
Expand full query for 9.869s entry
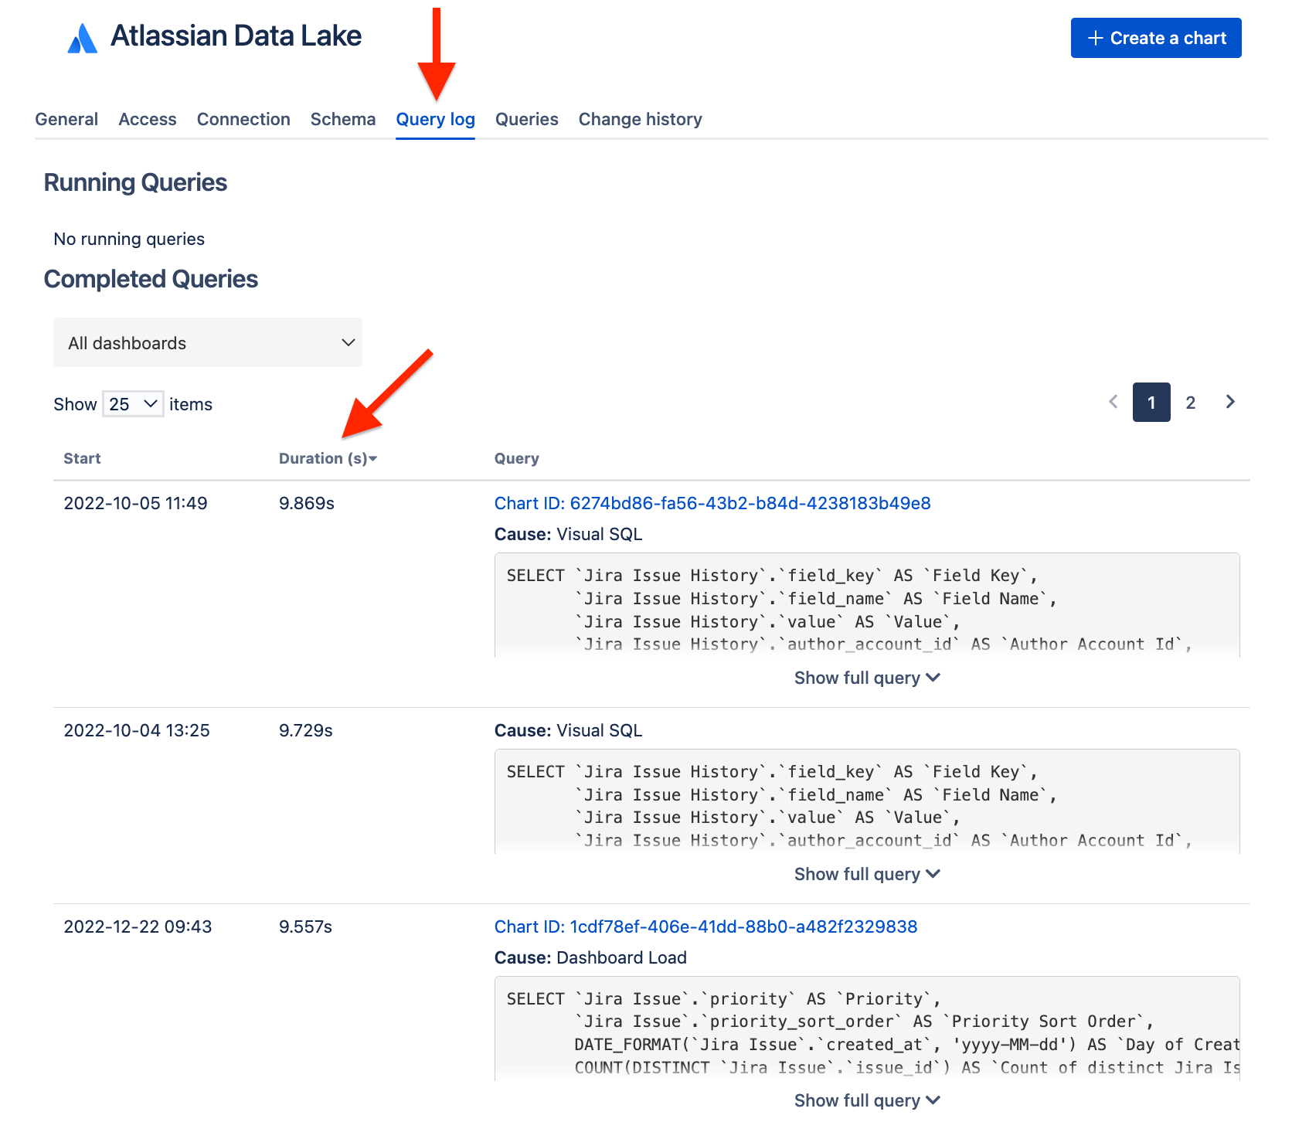point(867,678)
